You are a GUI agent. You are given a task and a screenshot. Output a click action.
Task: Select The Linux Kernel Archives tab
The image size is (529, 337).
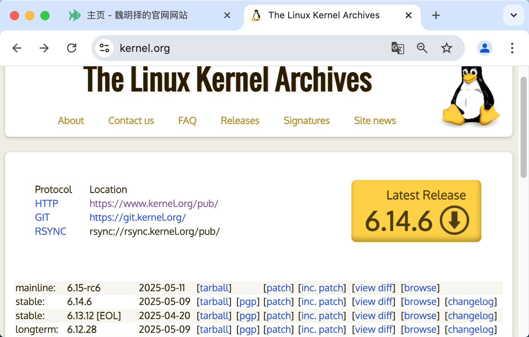(324, 15)
